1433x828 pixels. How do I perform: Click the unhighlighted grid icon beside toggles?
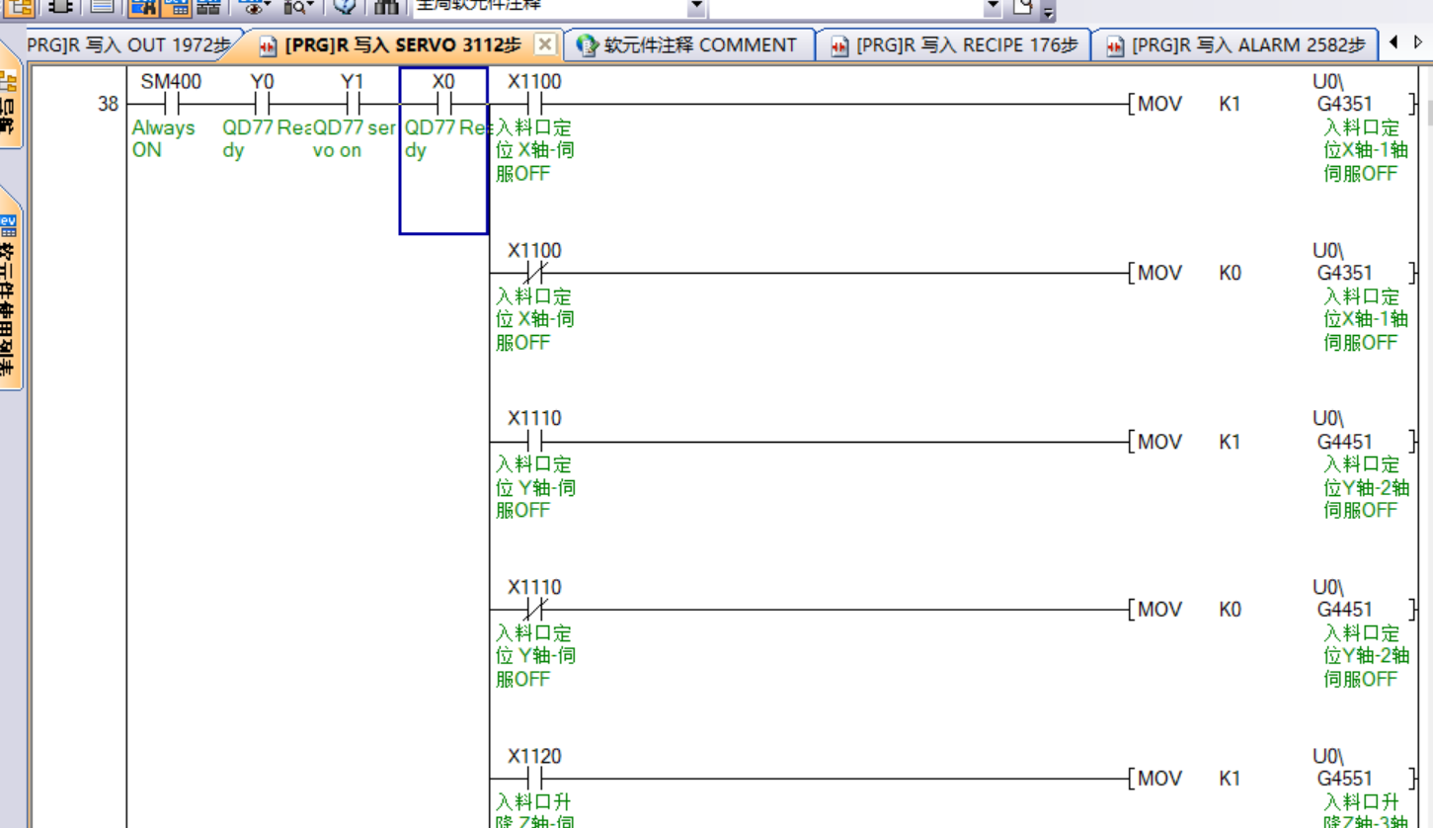(x=208, y=6)
